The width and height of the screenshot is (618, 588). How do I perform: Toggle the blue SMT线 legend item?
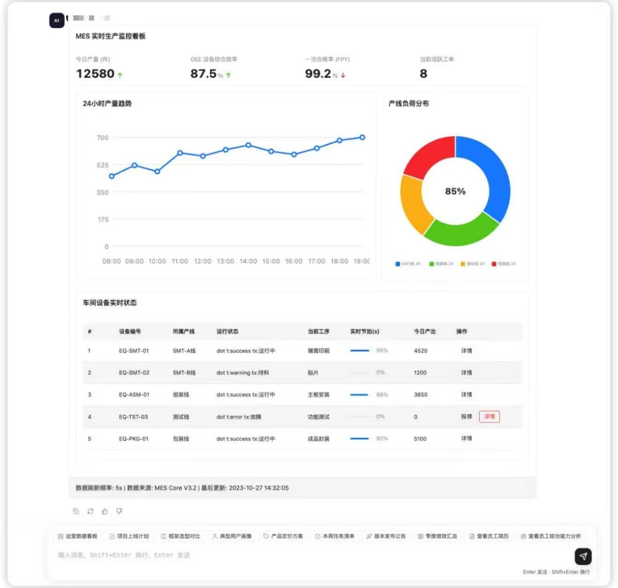coord(408,264)
